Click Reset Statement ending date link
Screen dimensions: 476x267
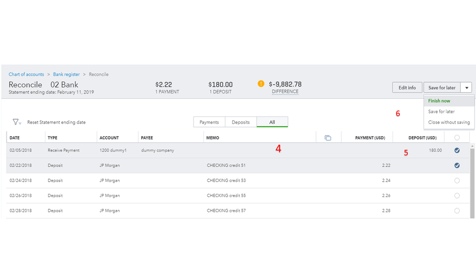pos(57,122)
